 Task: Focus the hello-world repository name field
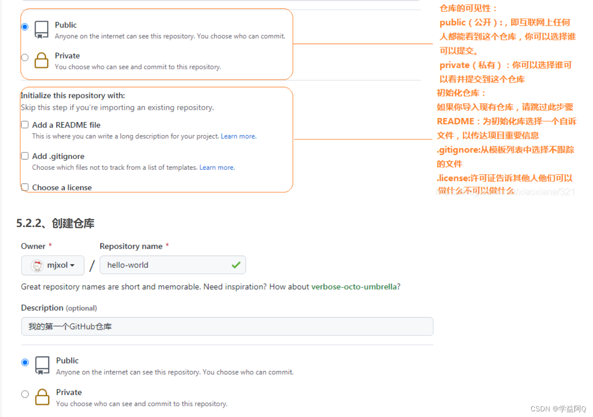point(173,265)
